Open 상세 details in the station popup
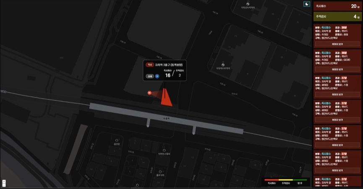Screen dimensions: 363x189 [x=150, y=76]
